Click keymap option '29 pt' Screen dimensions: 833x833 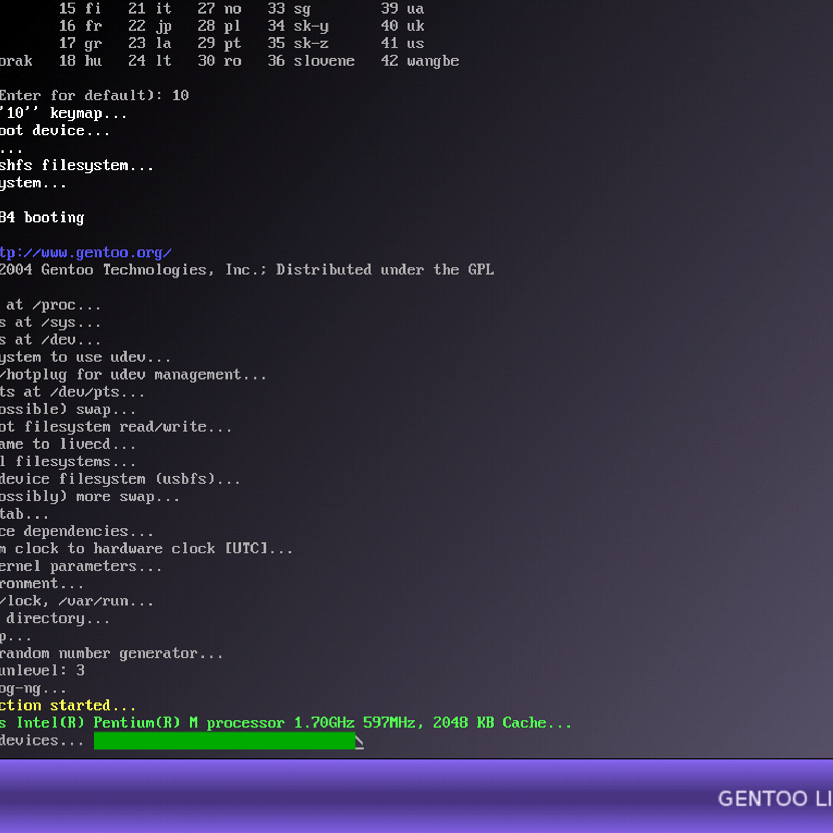(219, 44)
